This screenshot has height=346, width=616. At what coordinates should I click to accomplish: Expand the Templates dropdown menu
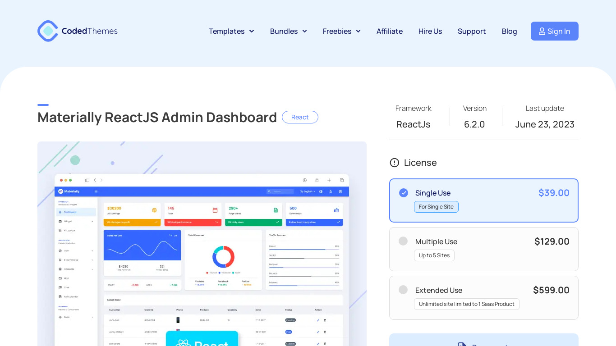pos(231,31)
